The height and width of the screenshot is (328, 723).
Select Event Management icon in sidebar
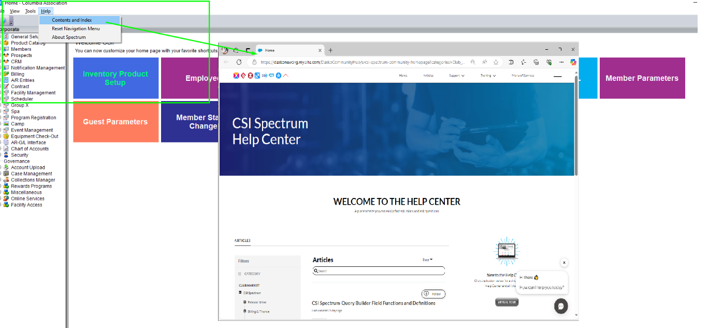tap(6, 130)
